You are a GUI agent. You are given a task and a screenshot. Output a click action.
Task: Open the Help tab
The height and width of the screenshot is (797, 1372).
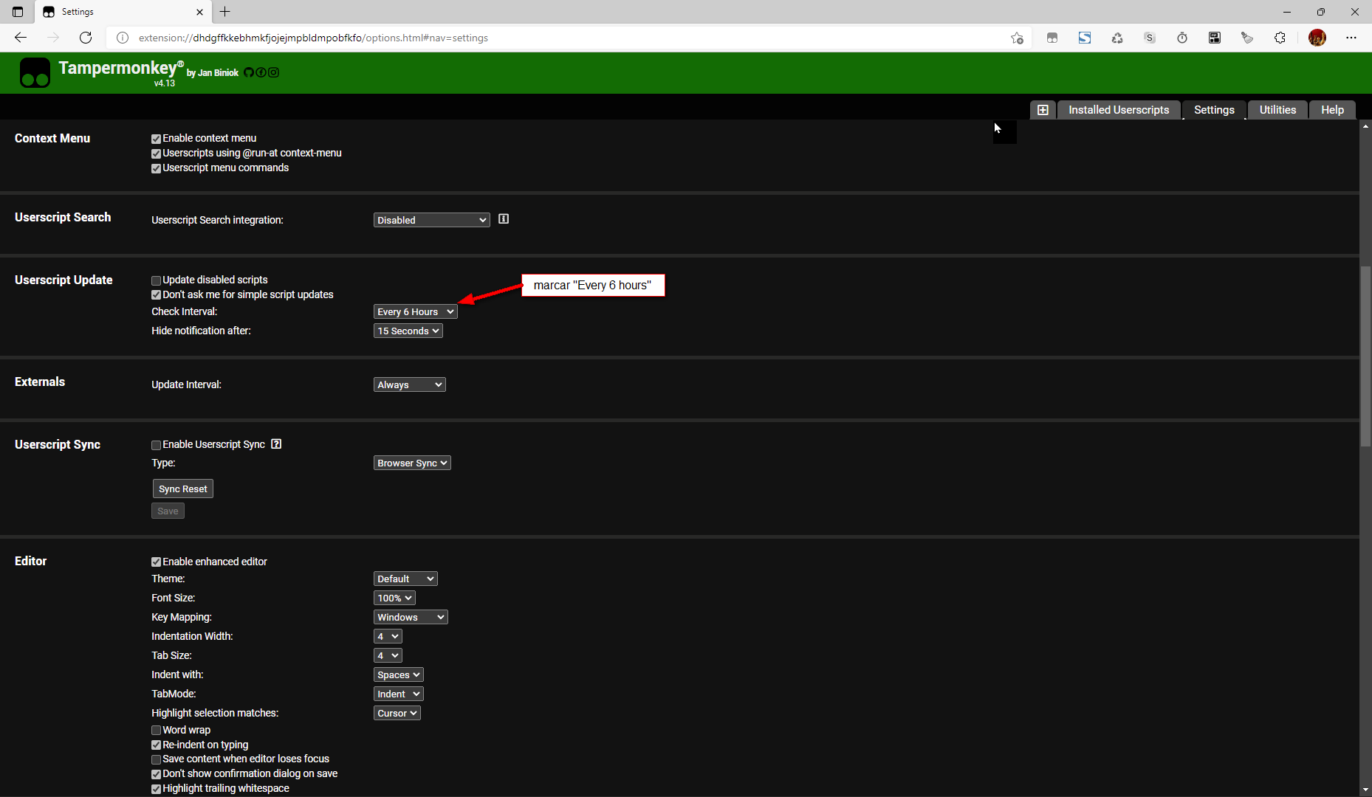click(x=1332, y=110)
